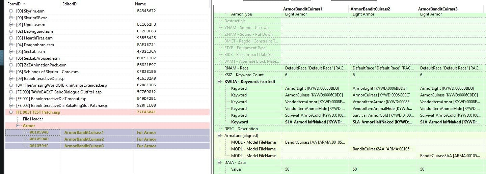Click CRC value FA343672 of Skyrim.esm

click(x=146, y=11)
